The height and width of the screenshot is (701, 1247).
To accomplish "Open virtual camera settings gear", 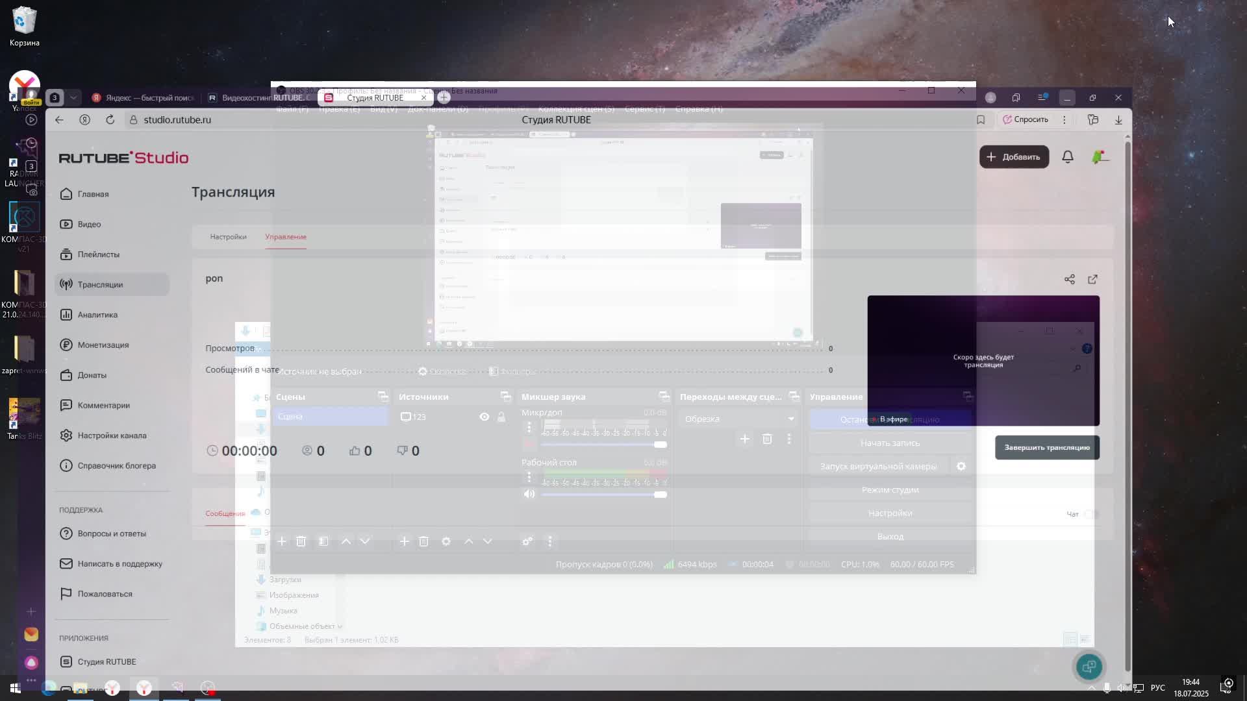I will click(961, 466).
